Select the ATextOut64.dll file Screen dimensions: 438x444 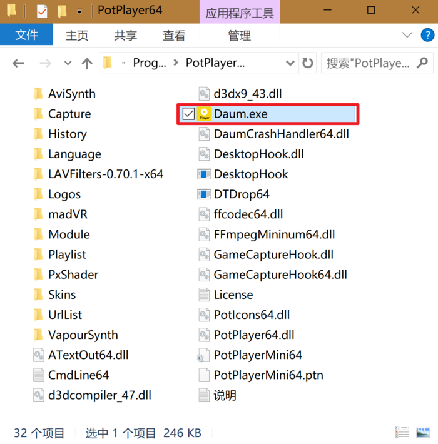tap(81, 355)
